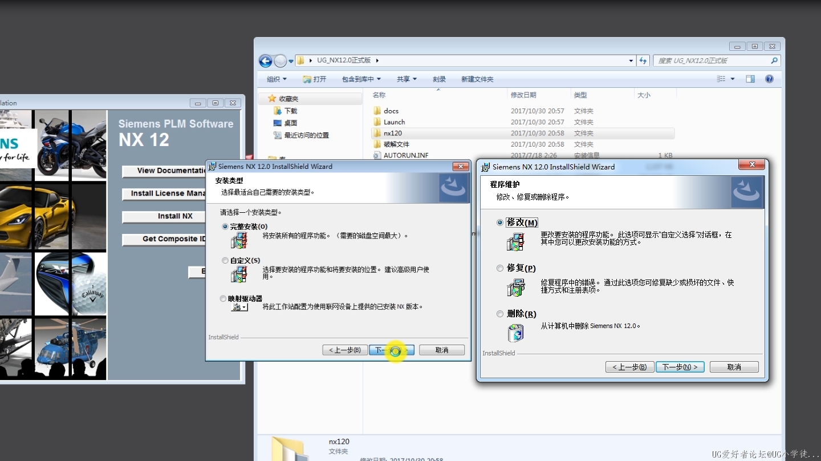Select the 删除(R) radio option
Image resolution: width=821 pixels, height=461 pixels.
[500, 314]
